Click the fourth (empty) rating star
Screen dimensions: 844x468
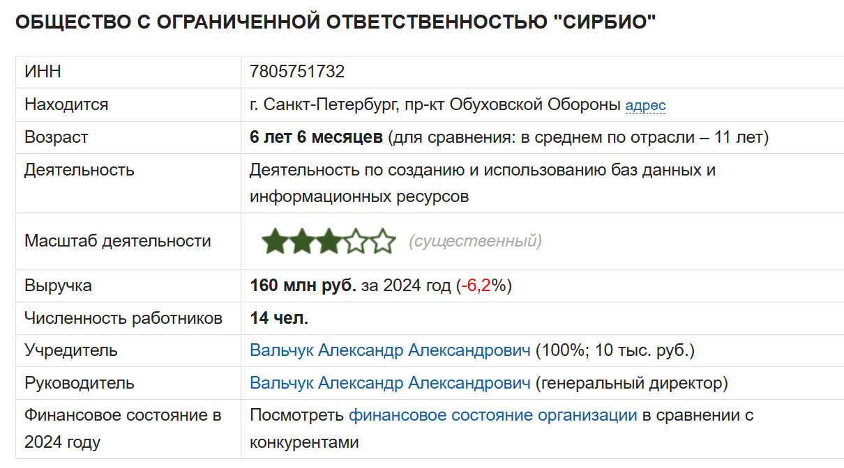coord(356,242)
